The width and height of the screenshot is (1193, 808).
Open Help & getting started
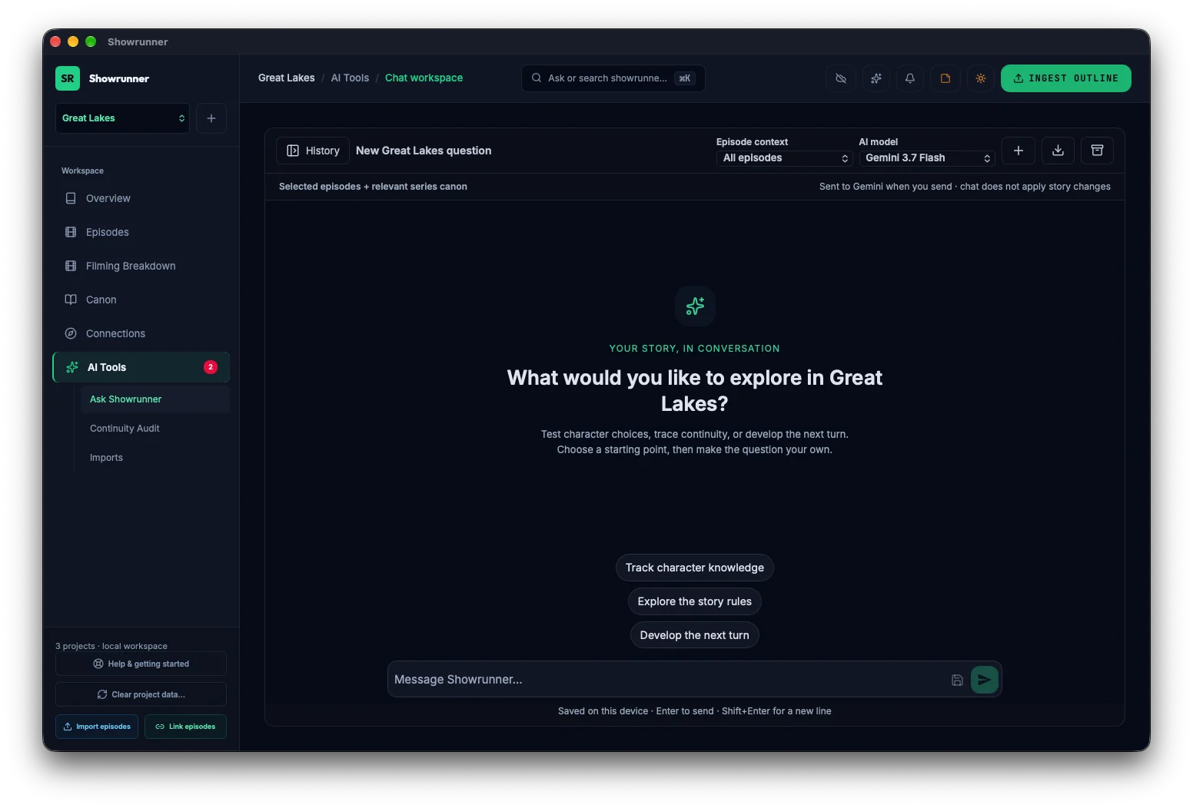click(x=141, y=664)
